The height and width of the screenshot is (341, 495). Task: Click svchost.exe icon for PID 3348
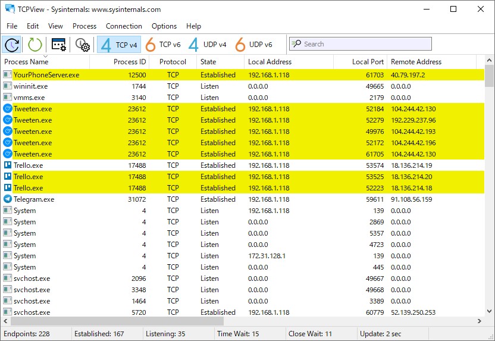pos(7,290)
